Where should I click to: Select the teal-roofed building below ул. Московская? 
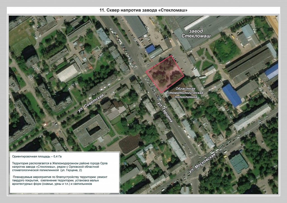[x=239, y=163]
